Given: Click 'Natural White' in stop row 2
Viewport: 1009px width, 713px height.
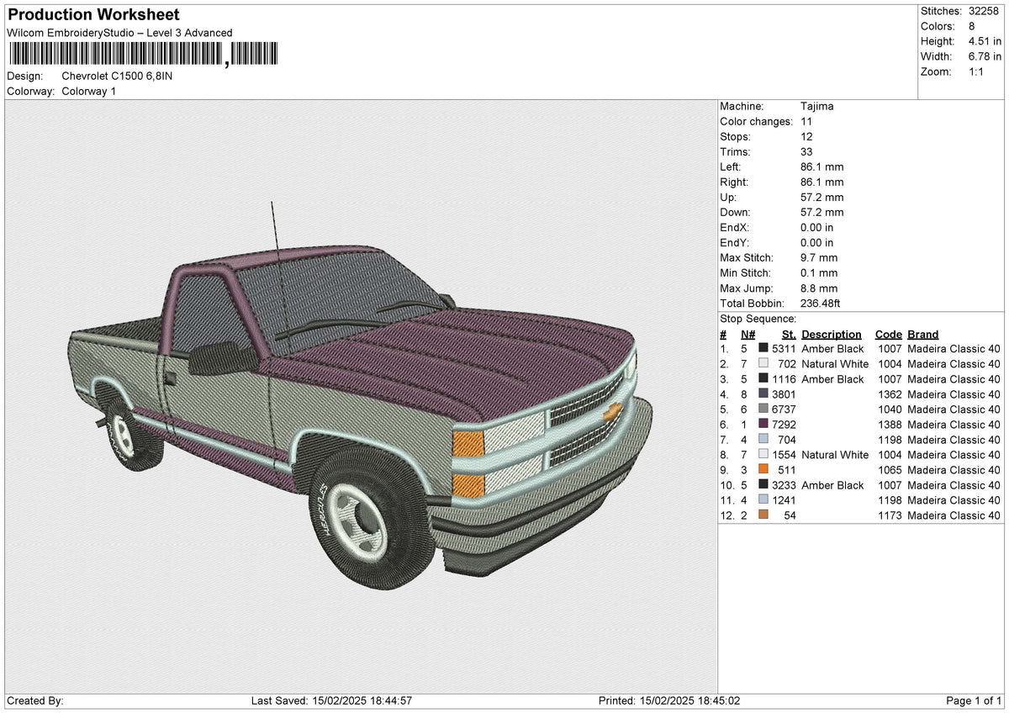Looking at the screenshot, I should point(835,364).
